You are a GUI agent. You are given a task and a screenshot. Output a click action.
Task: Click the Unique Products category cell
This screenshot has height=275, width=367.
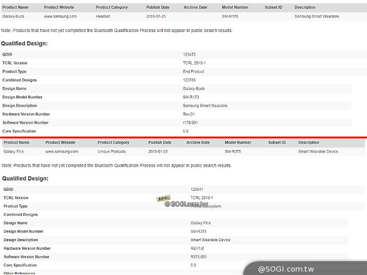[112, 151]
